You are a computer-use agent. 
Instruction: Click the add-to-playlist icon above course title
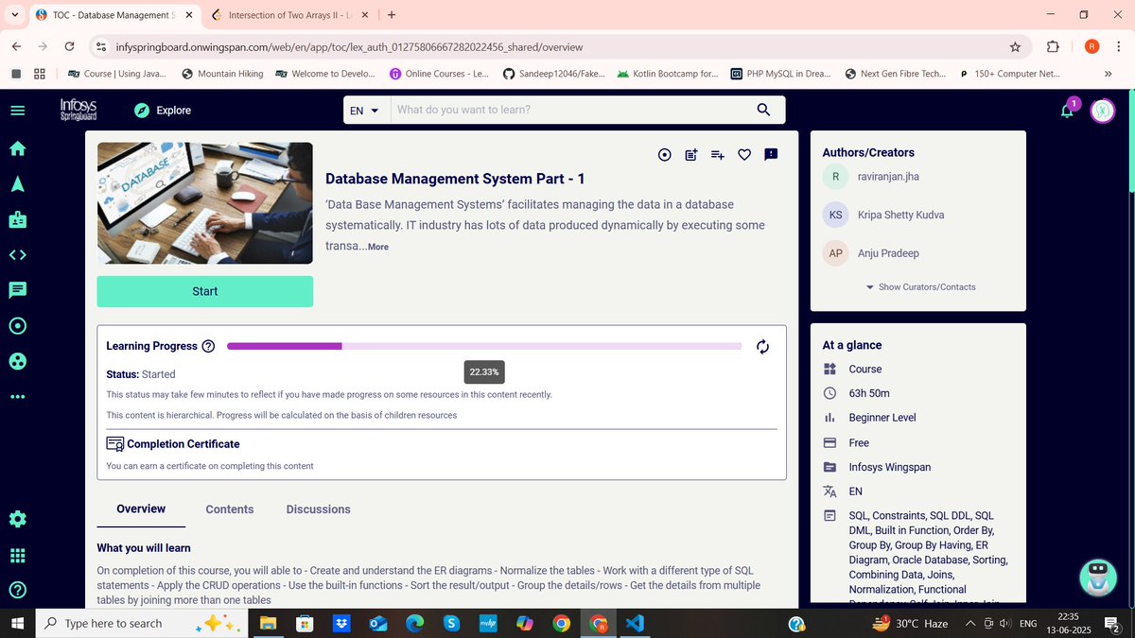(x=717, y=154)
